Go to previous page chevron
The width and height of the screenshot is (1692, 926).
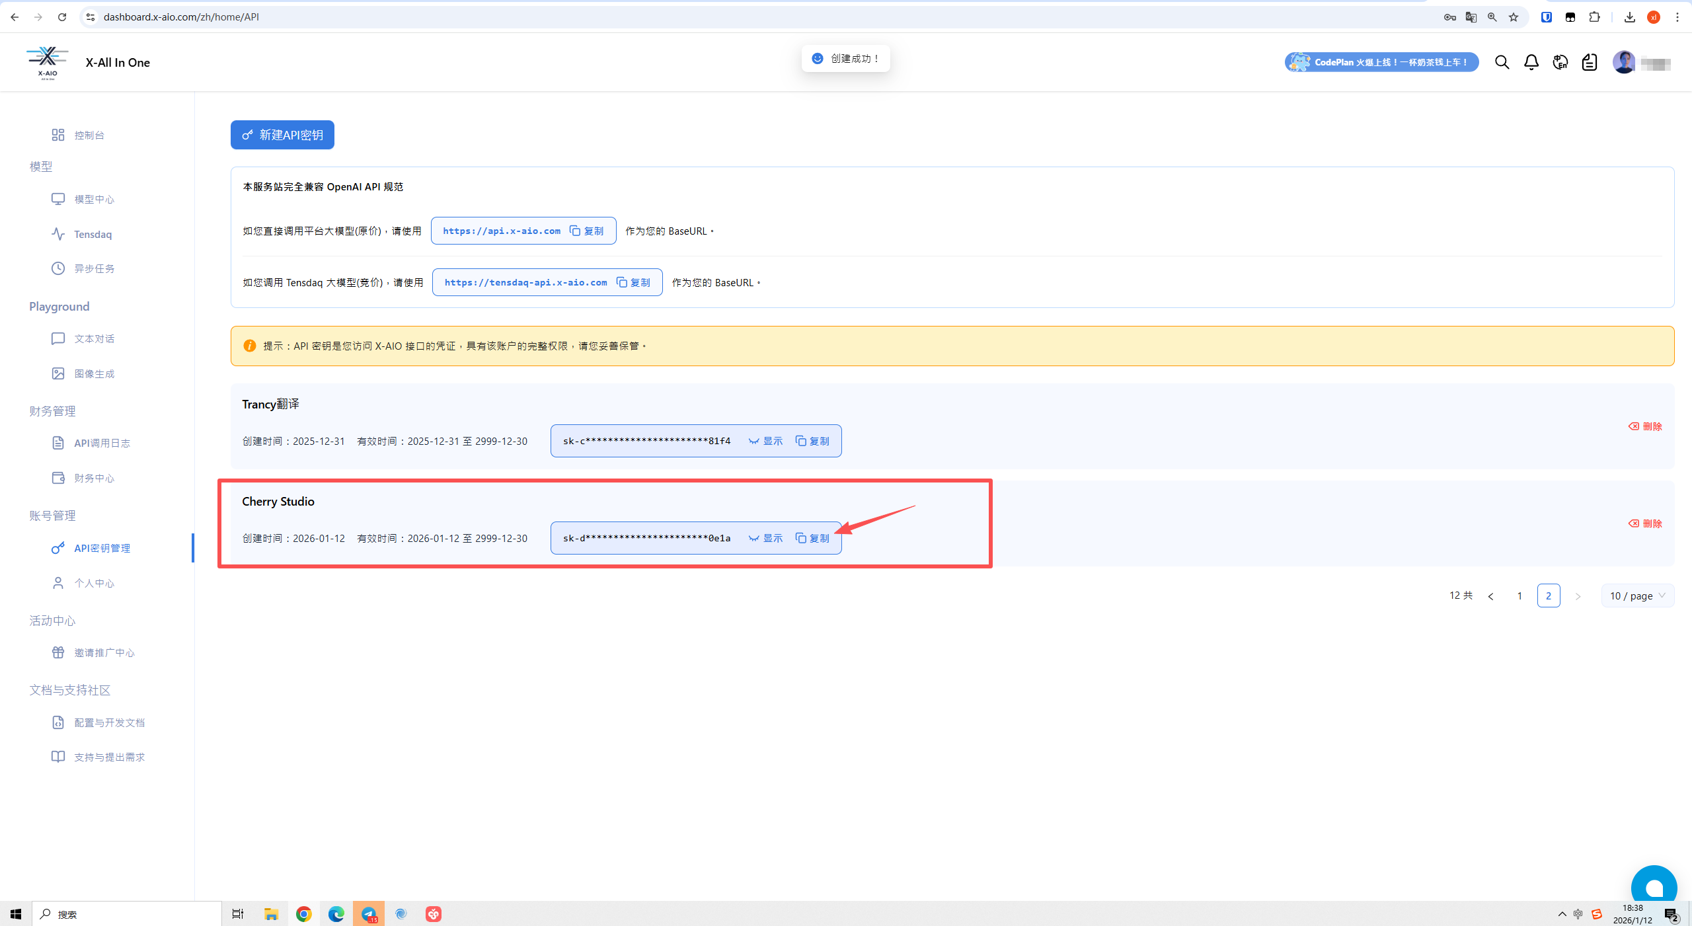point(1490,596)
